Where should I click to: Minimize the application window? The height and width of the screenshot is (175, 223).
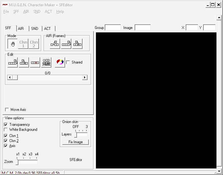click(x=208, y=5)
